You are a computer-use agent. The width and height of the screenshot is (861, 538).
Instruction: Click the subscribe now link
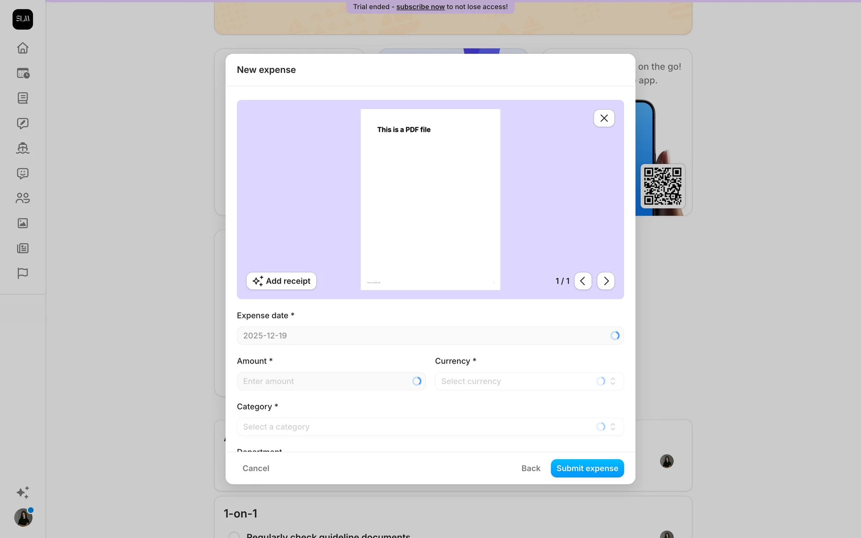[420, 7]
